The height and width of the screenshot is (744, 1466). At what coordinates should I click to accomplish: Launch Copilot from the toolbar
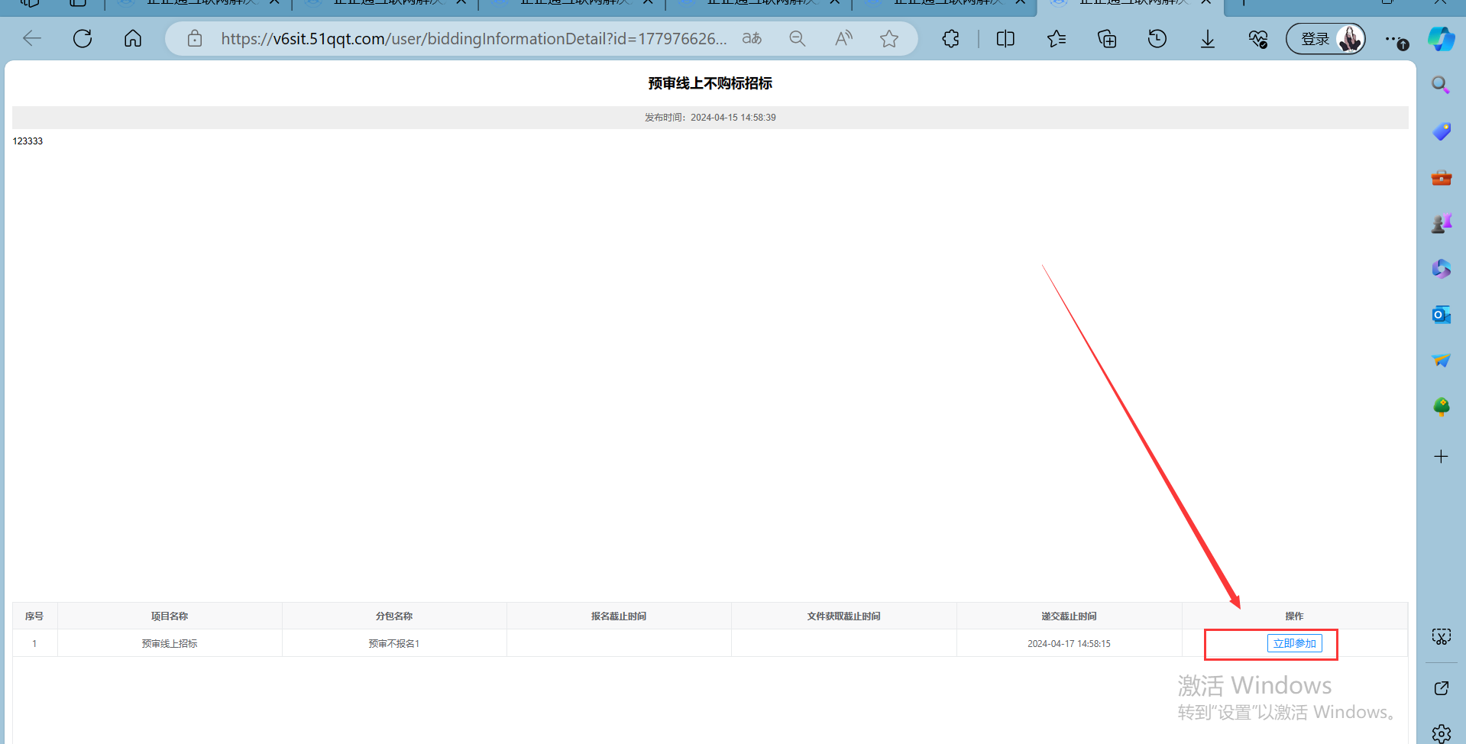1442,38
